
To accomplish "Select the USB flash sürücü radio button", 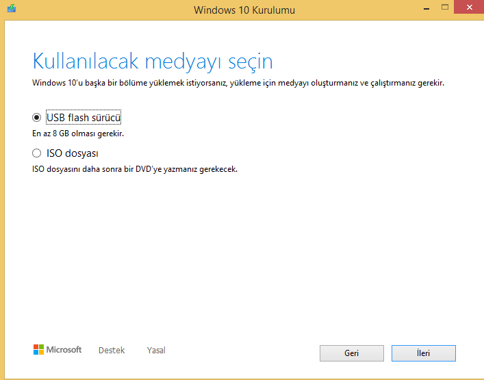I will click(x=37, y=117).
